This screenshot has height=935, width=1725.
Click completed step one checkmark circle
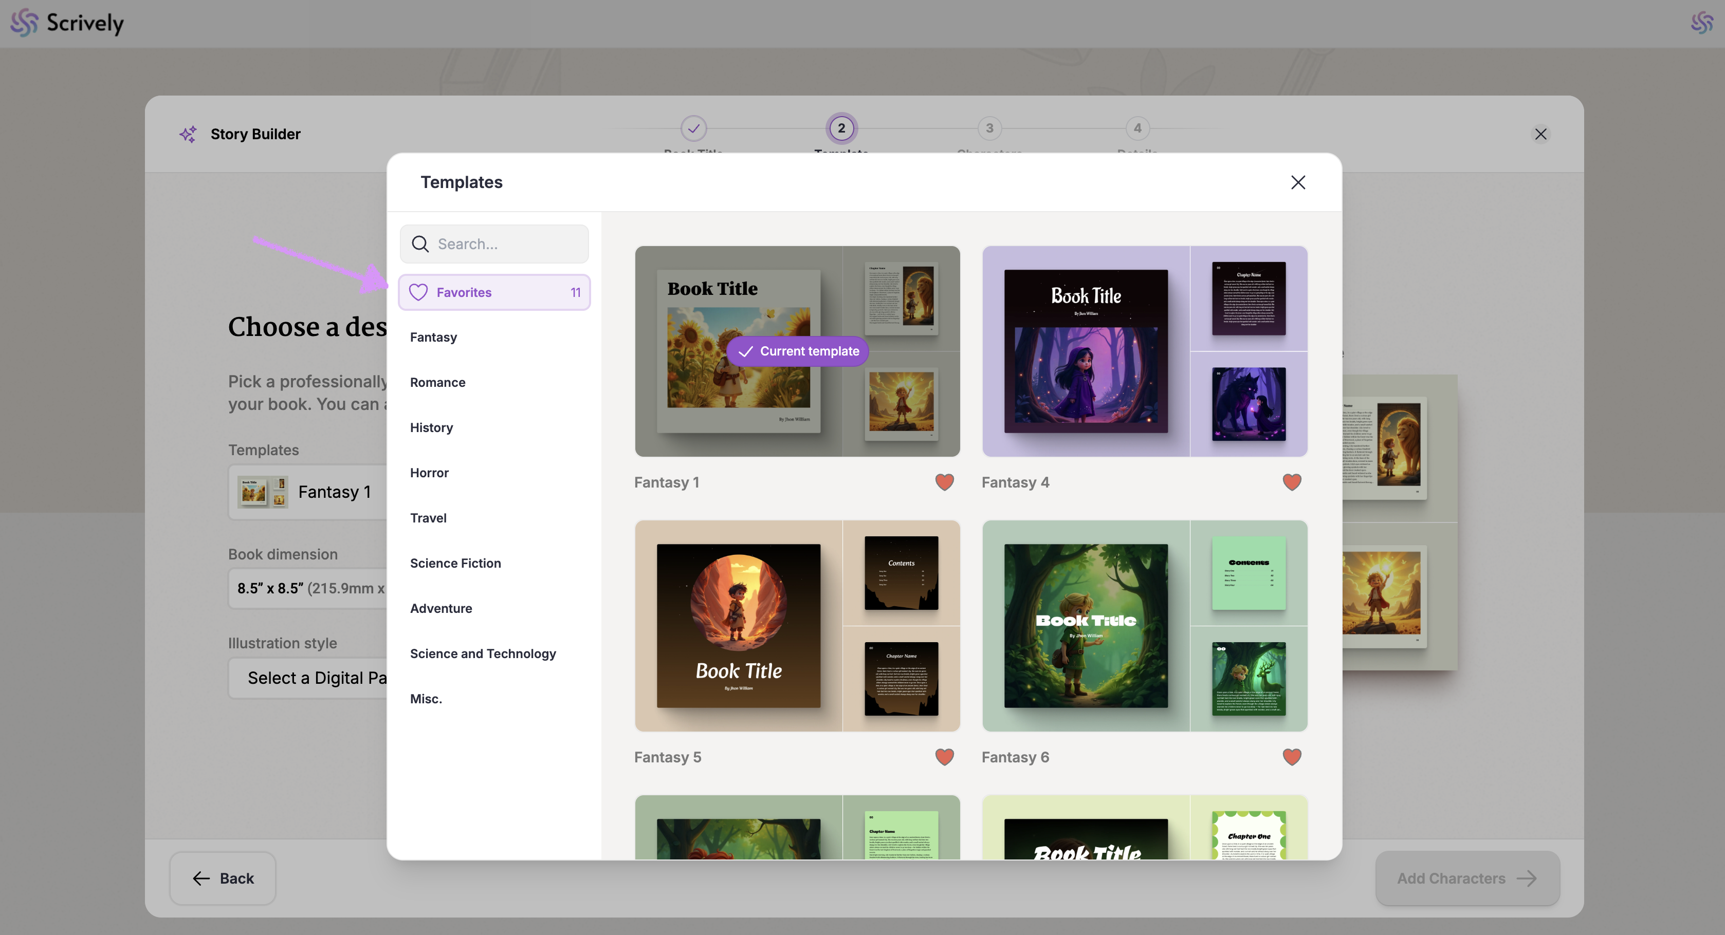693,128
